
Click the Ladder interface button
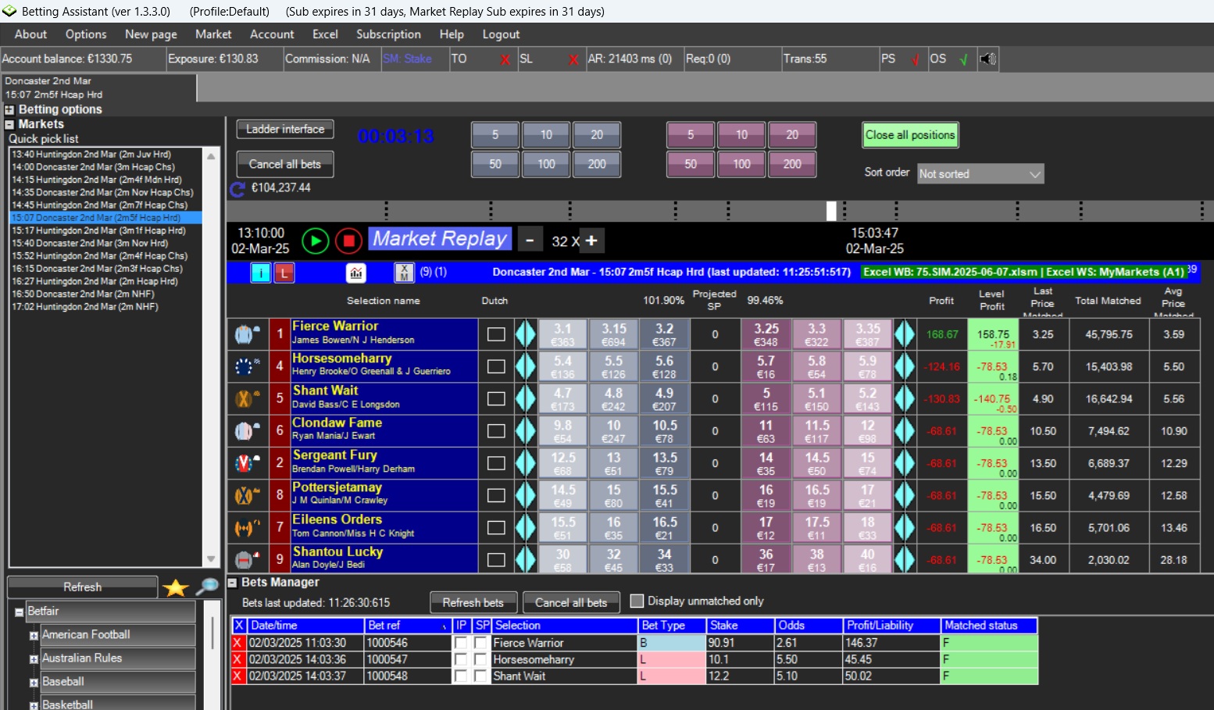click(x=285, y=130)
